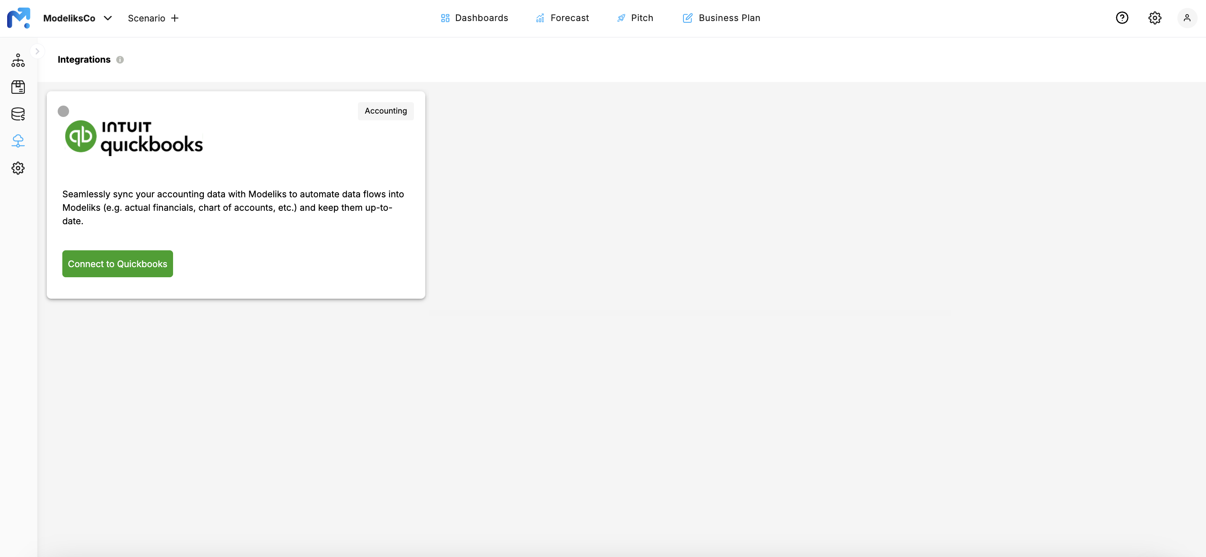Click the Modeliks logo
The height and width of the screenshot is (557, 1206).
(x=18, y=18)
